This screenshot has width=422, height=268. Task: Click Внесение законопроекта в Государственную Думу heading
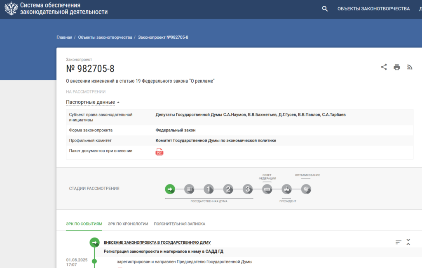tap(157, 242)
